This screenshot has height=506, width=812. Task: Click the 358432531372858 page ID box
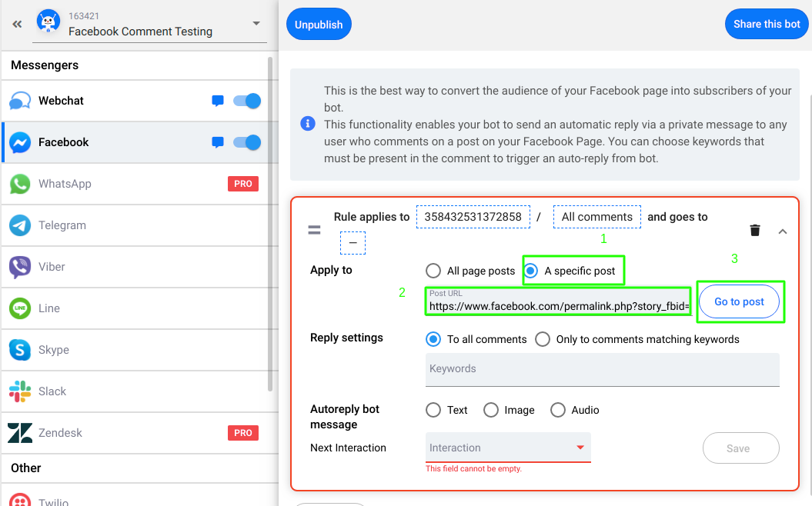coord(473,217)
